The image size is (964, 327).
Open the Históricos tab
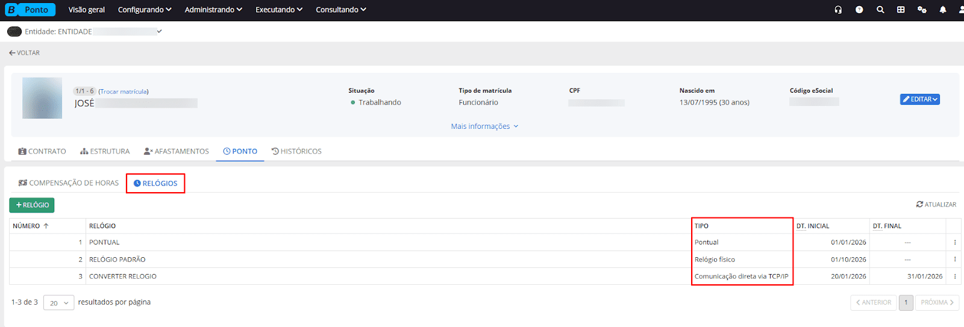(x=296, y=151)
